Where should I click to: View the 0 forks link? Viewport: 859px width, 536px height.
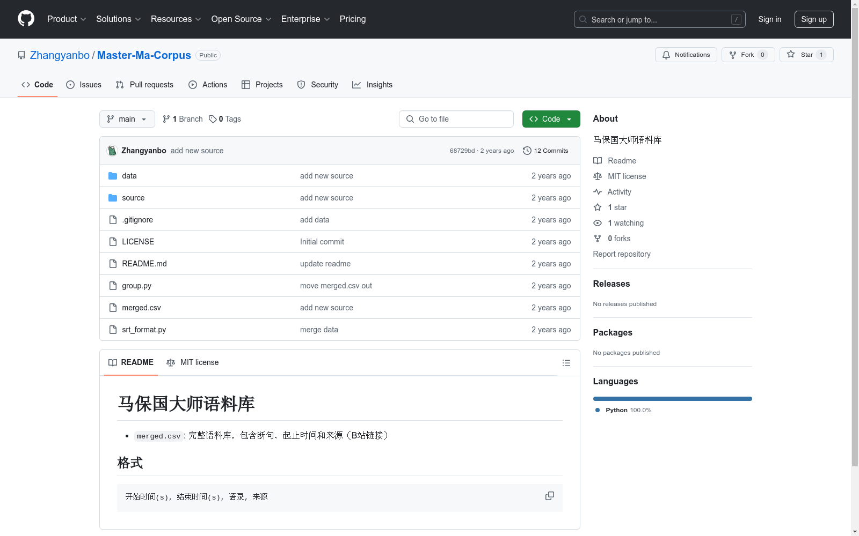pyautogui.click(x=612, y=239)
